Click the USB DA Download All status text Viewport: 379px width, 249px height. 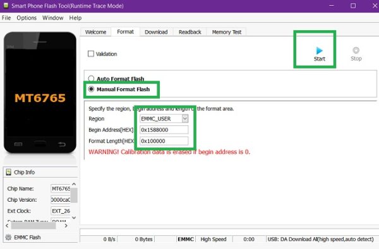point(320,239)
